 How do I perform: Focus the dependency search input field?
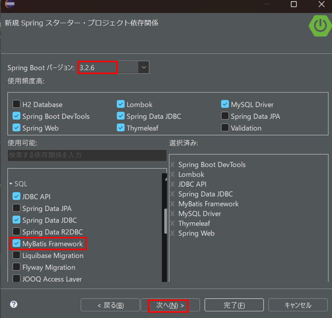coord(87,155)
